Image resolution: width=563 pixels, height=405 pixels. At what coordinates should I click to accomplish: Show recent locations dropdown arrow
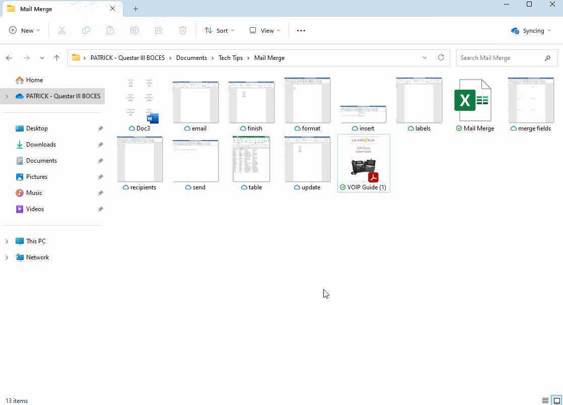42,58
